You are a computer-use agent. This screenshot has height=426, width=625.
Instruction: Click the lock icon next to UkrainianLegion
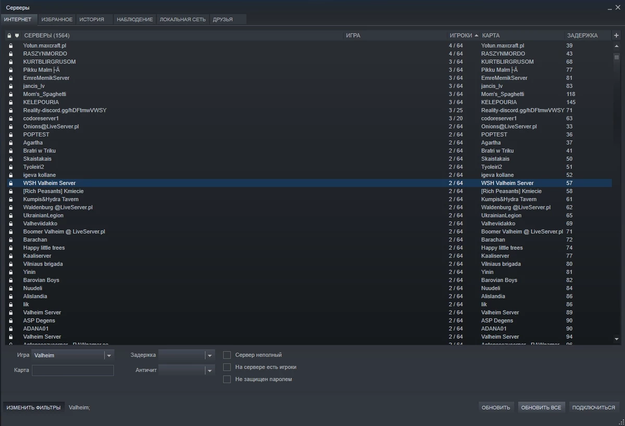(x=10, y=215)
